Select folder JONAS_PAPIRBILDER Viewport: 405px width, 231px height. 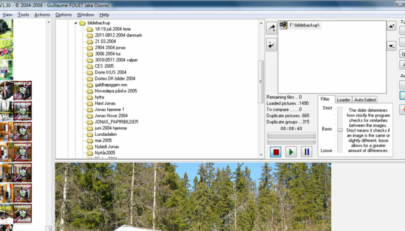[116, 122]
